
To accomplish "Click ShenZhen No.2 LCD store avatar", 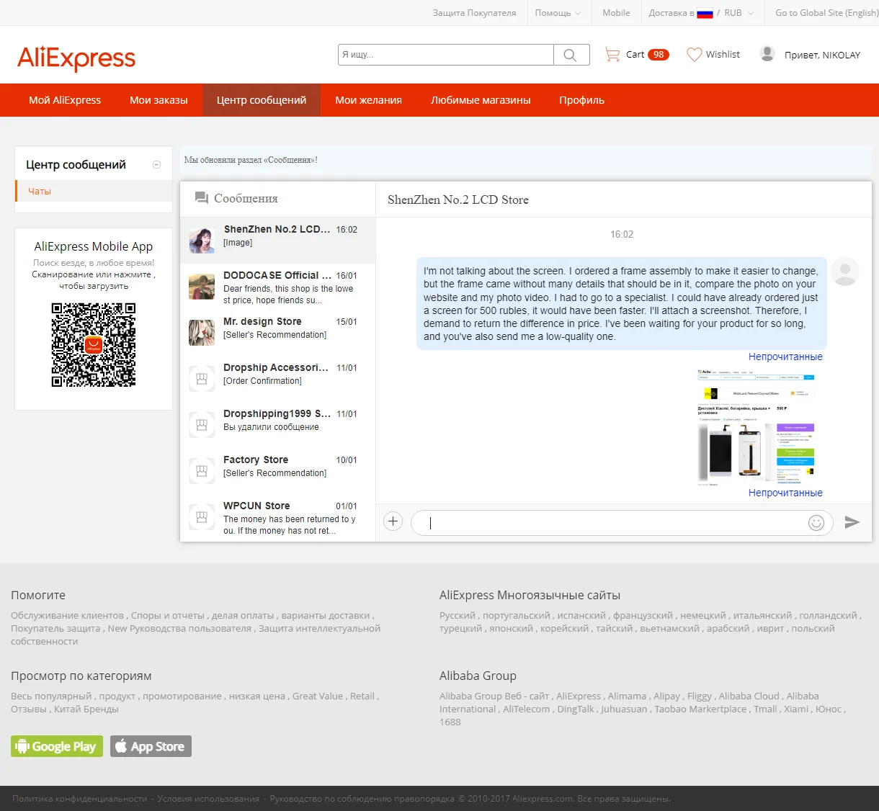I will pyautogui.click(x=202, y=241).
